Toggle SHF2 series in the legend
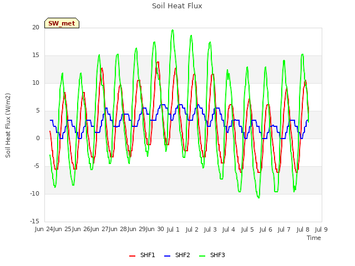 click(x=177, y=255)
